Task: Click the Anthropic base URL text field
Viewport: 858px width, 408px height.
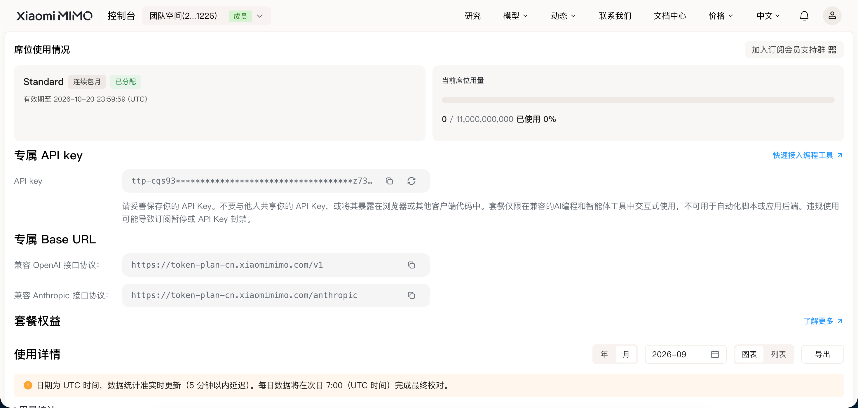Action: point(276,295)
